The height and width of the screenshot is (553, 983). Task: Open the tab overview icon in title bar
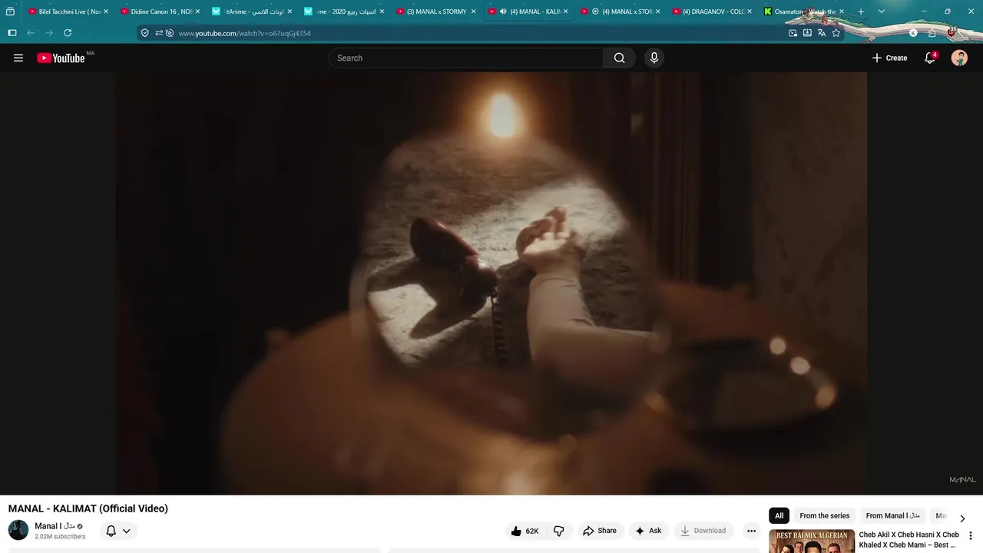tap(10, 12)
